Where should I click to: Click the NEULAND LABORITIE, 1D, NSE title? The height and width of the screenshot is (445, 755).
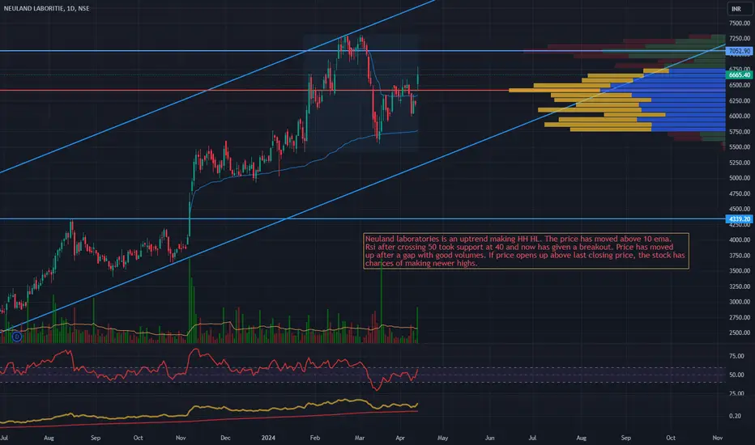click(x=46, y=8)
